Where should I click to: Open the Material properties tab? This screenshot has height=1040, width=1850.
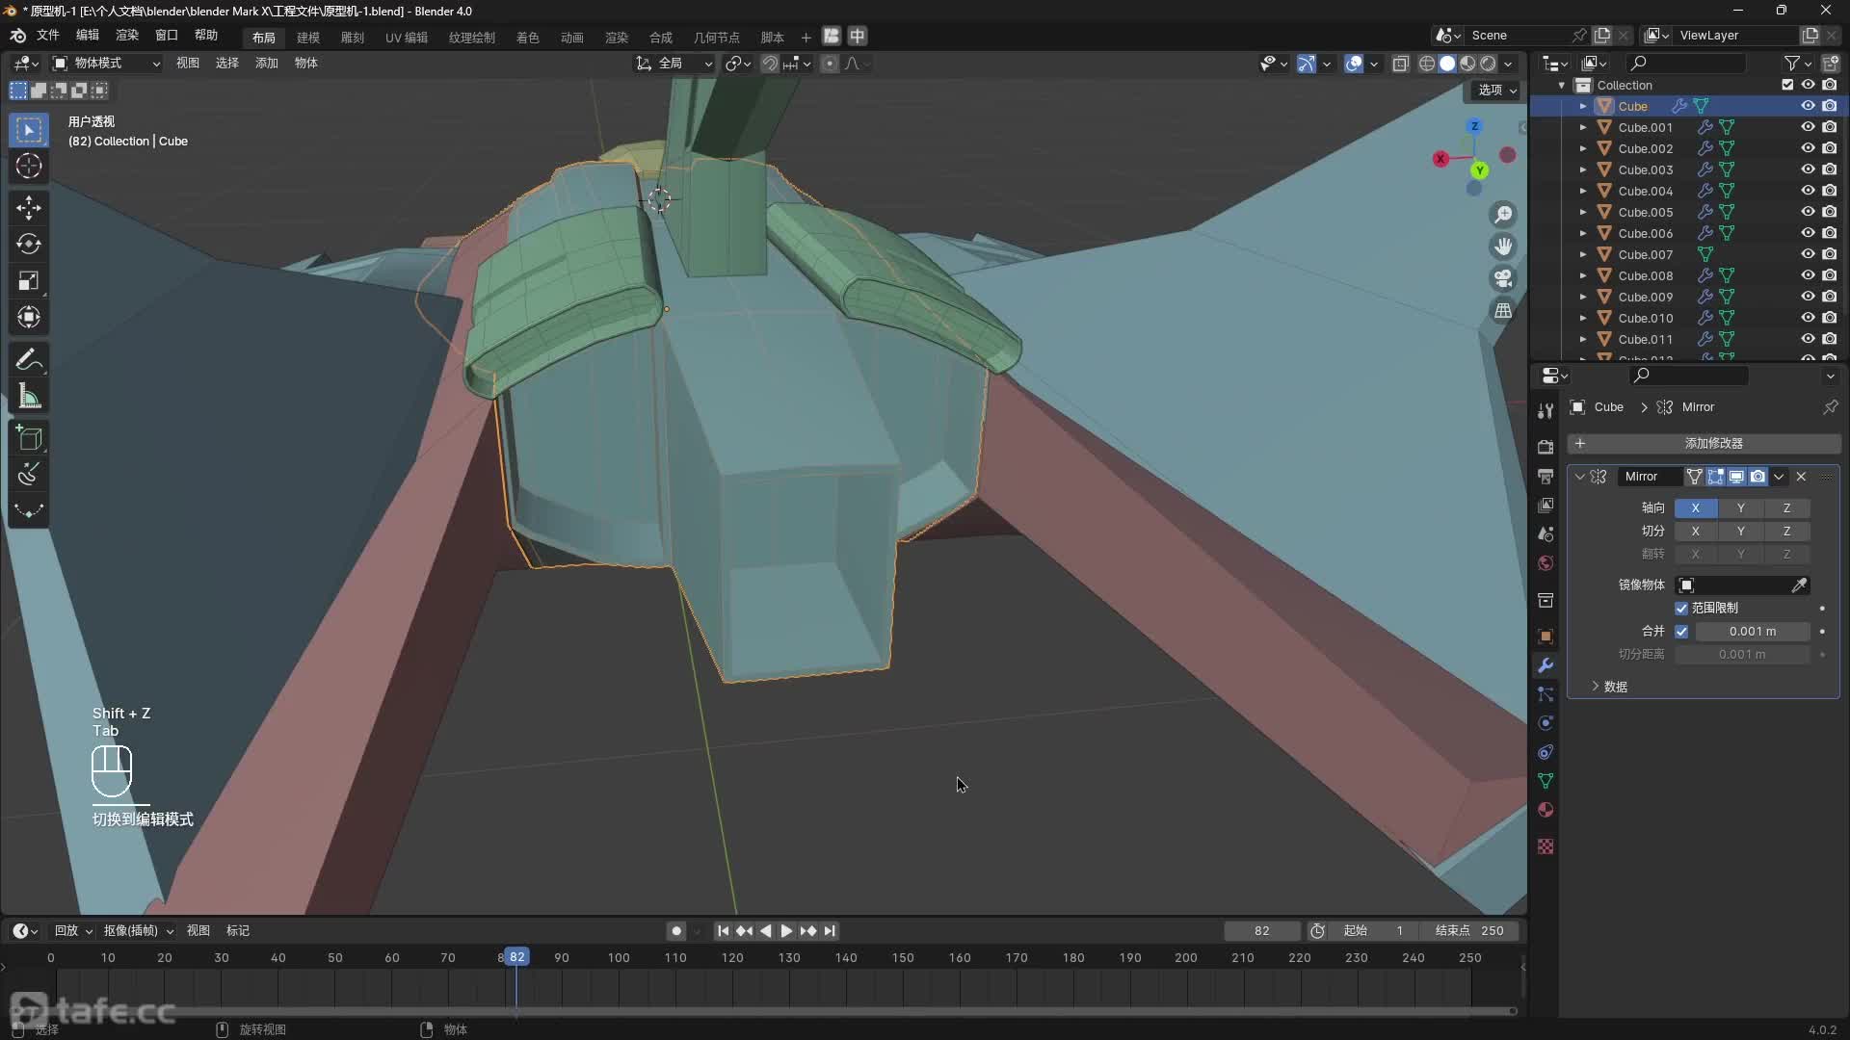[x=1546, y=810]
